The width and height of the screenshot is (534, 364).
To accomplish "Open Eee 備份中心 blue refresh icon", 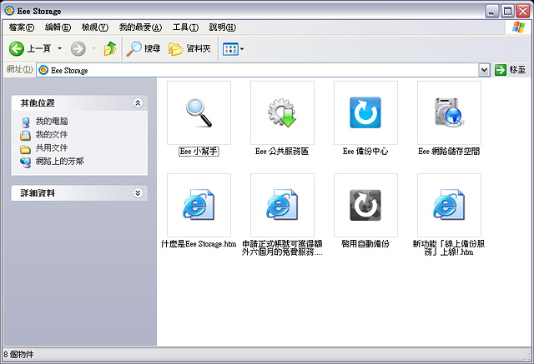I will [365, 112].
